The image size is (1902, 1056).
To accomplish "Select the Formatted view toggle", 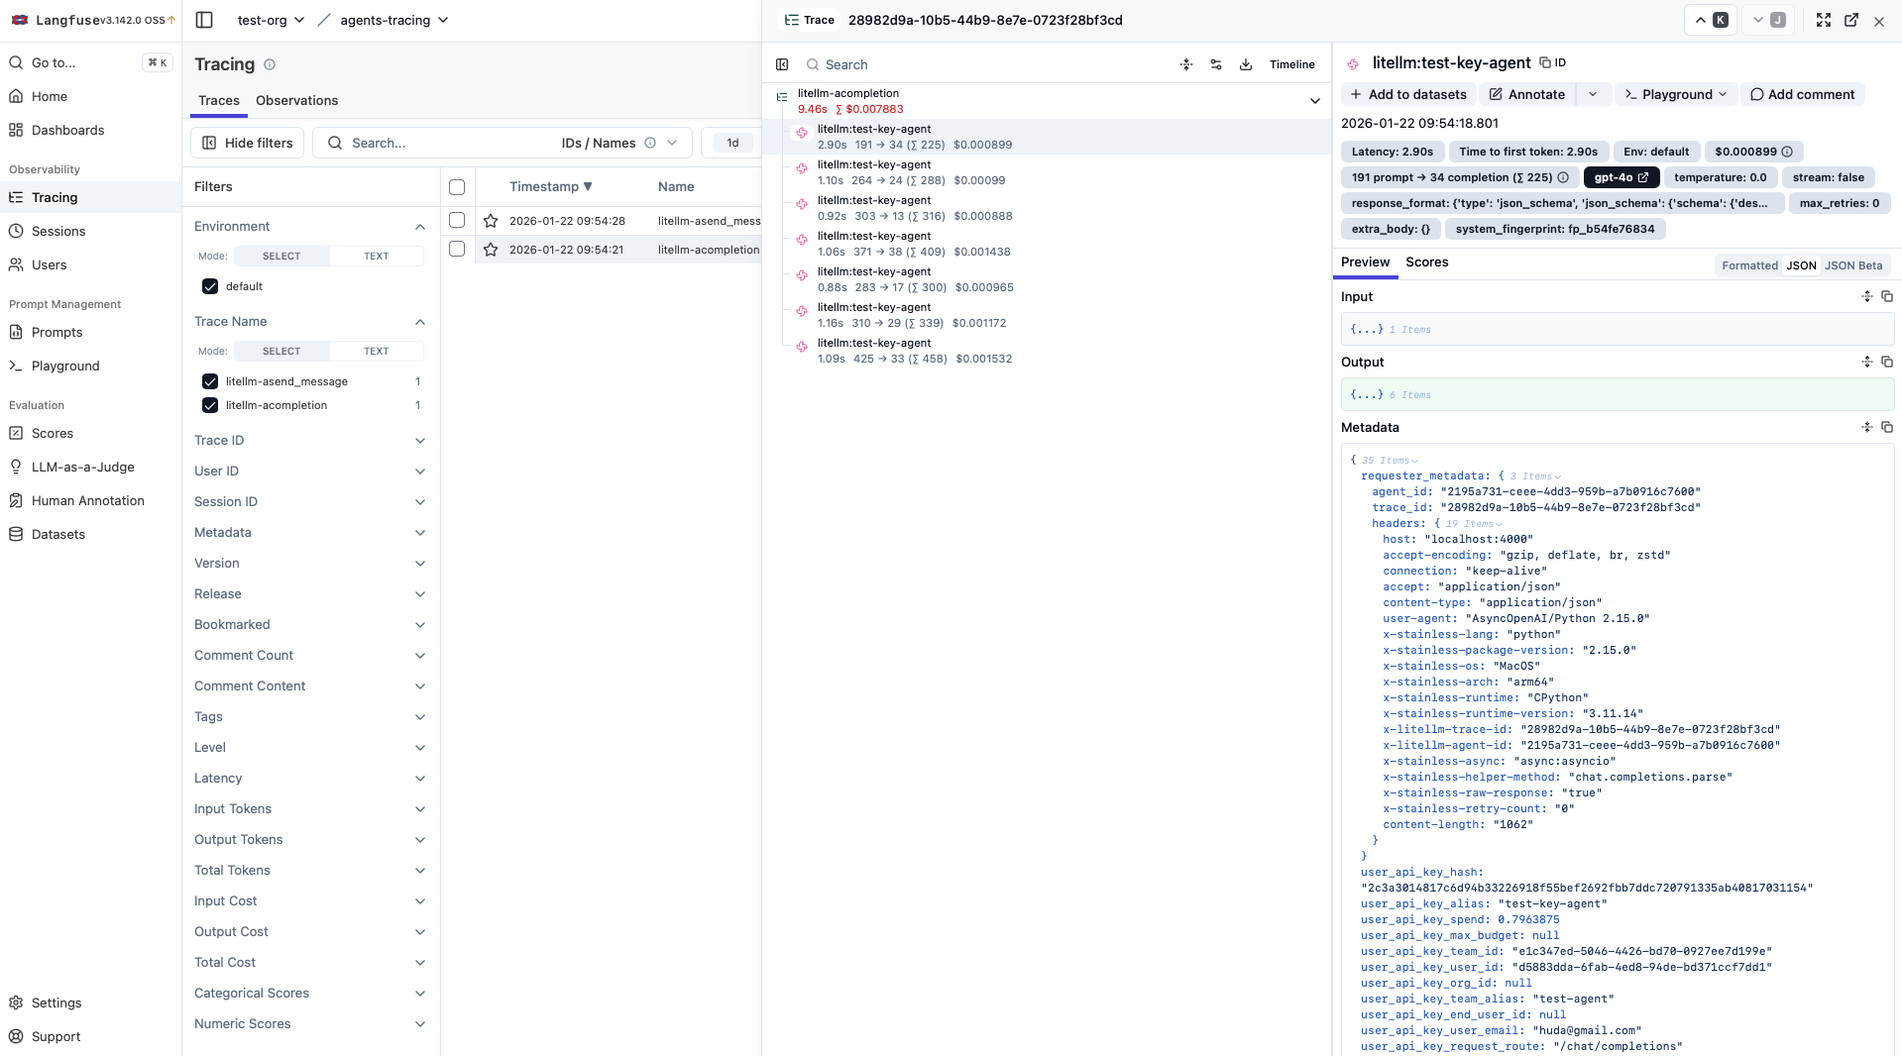I will (x=1749, y=265).
